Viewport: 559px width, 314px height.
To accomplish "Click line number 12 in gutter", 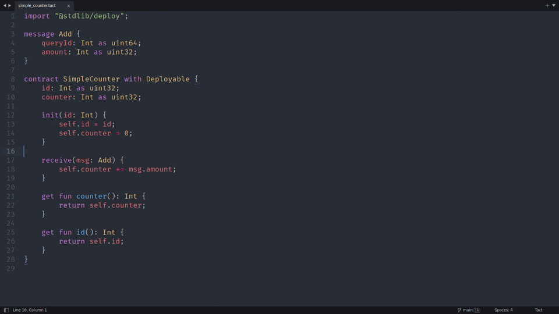I will (10, 115).
